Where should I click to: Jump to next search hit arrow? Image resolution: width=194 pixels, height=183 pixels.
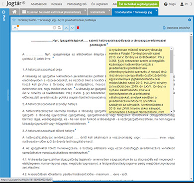[72, 28]
